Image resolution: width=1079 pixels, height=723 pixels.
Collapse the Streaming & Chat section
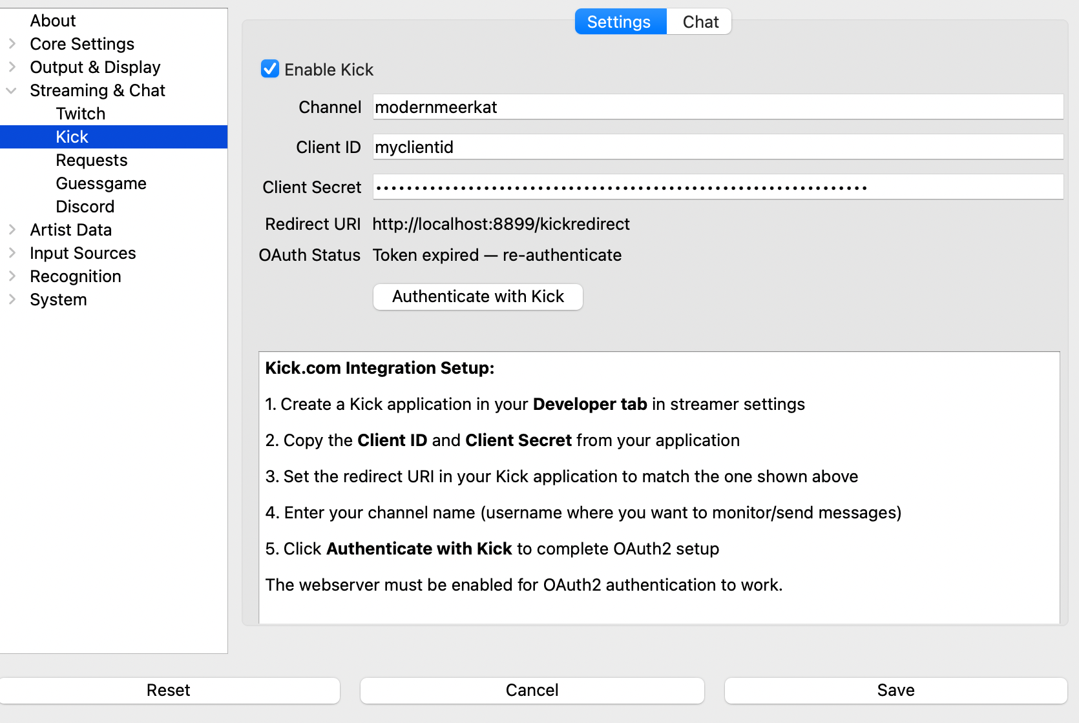point(12,90)
